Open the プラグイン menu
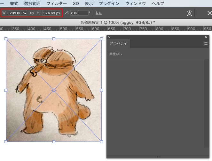Viewport: 212px width, 161px height. 109,4
